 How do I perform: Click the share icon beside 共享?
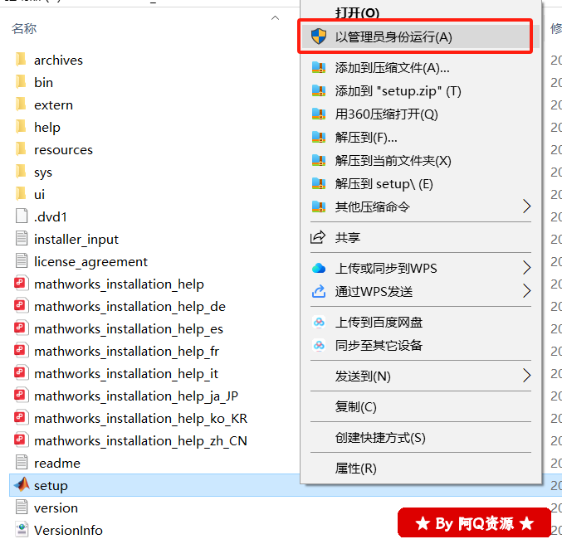(319, 238)
